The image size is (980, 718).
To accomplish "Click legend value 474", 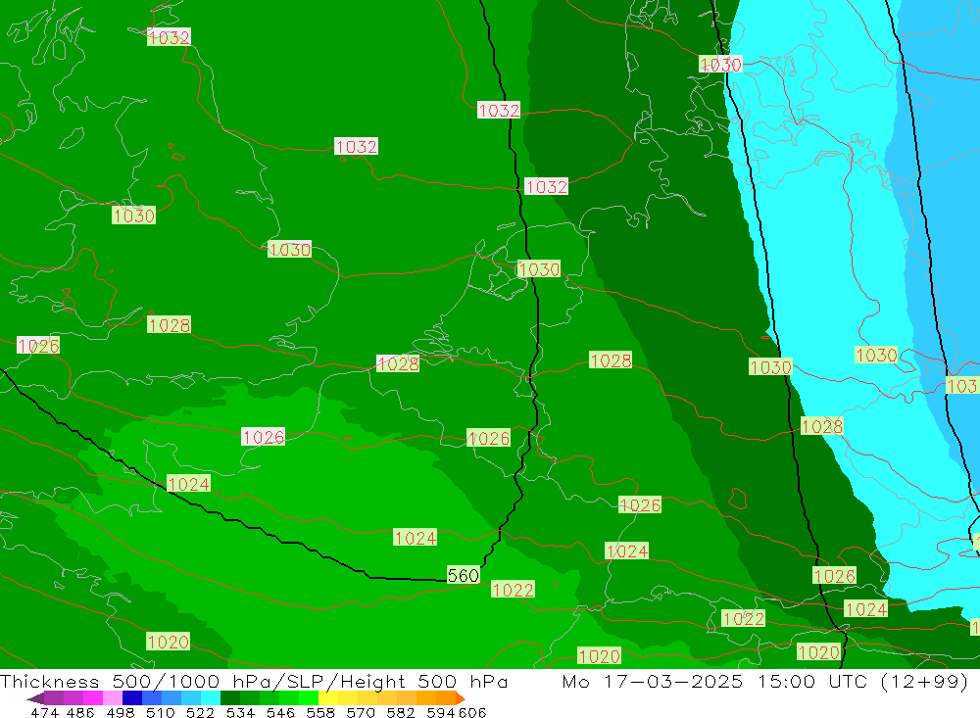I will pyautogui.click(x=44, y=712).
